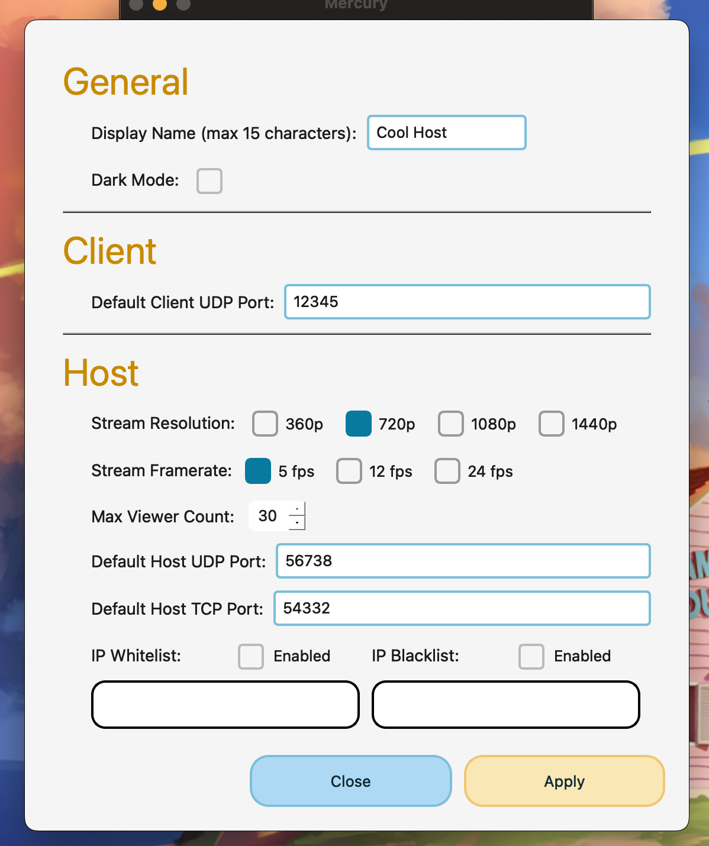The width and height of the screenshot is (709, 846).
Task: Click the empty IP Blacklist entry box
Action: click(x=505, y=704)
